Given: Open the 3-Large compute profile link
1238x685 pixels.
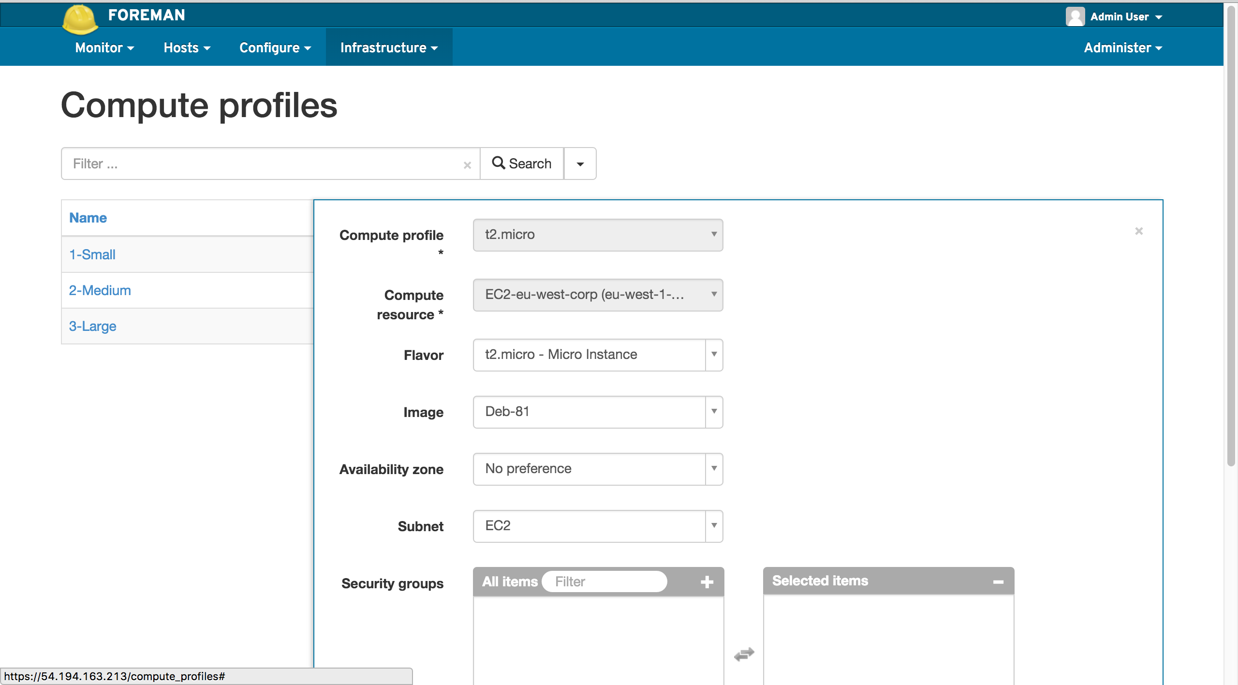Looking at the screenshot, I should pos(92,326).
